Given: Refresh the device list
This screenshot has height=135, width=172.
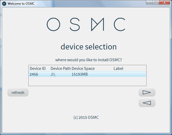Looking at the screenshot, I should point(18,93).
